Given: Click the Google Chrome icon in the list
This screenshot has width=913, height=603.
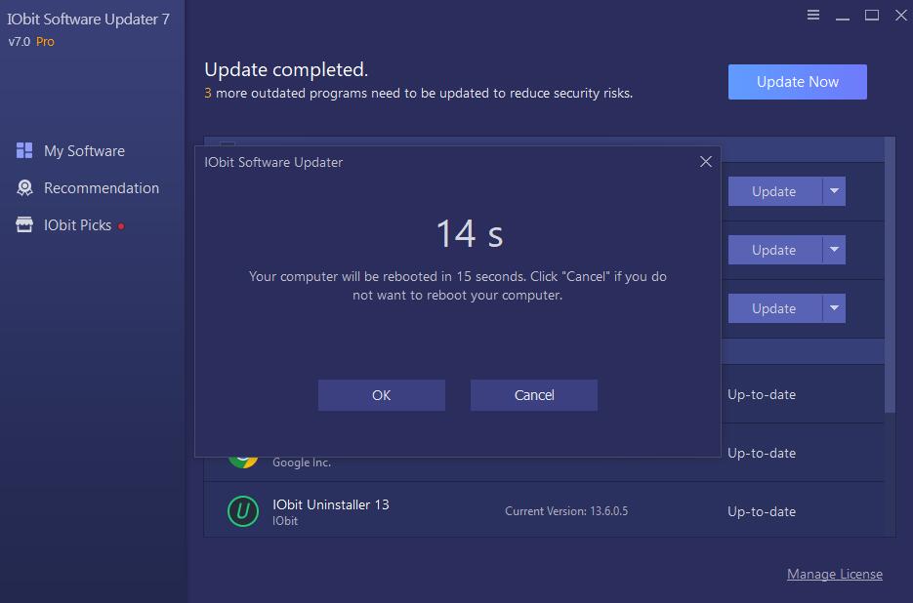Looking at the screenshot, I should (243, 462).
